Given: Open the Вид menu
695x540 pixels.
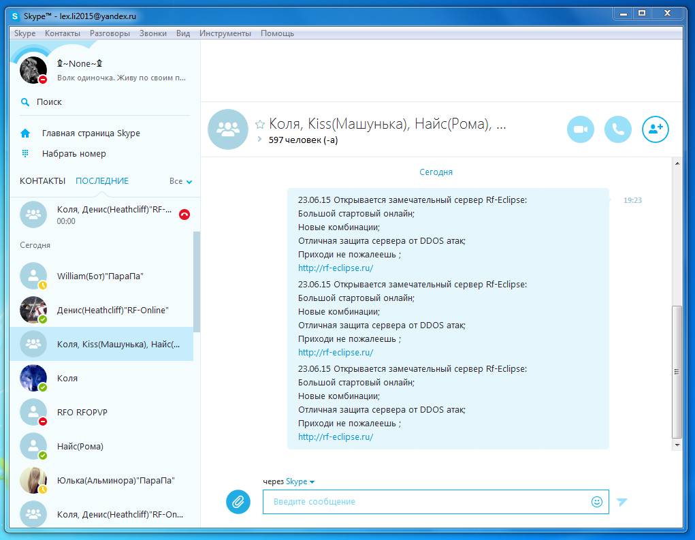Looking at the screenshot, I should pyautogui.click(x=183, y=33).
